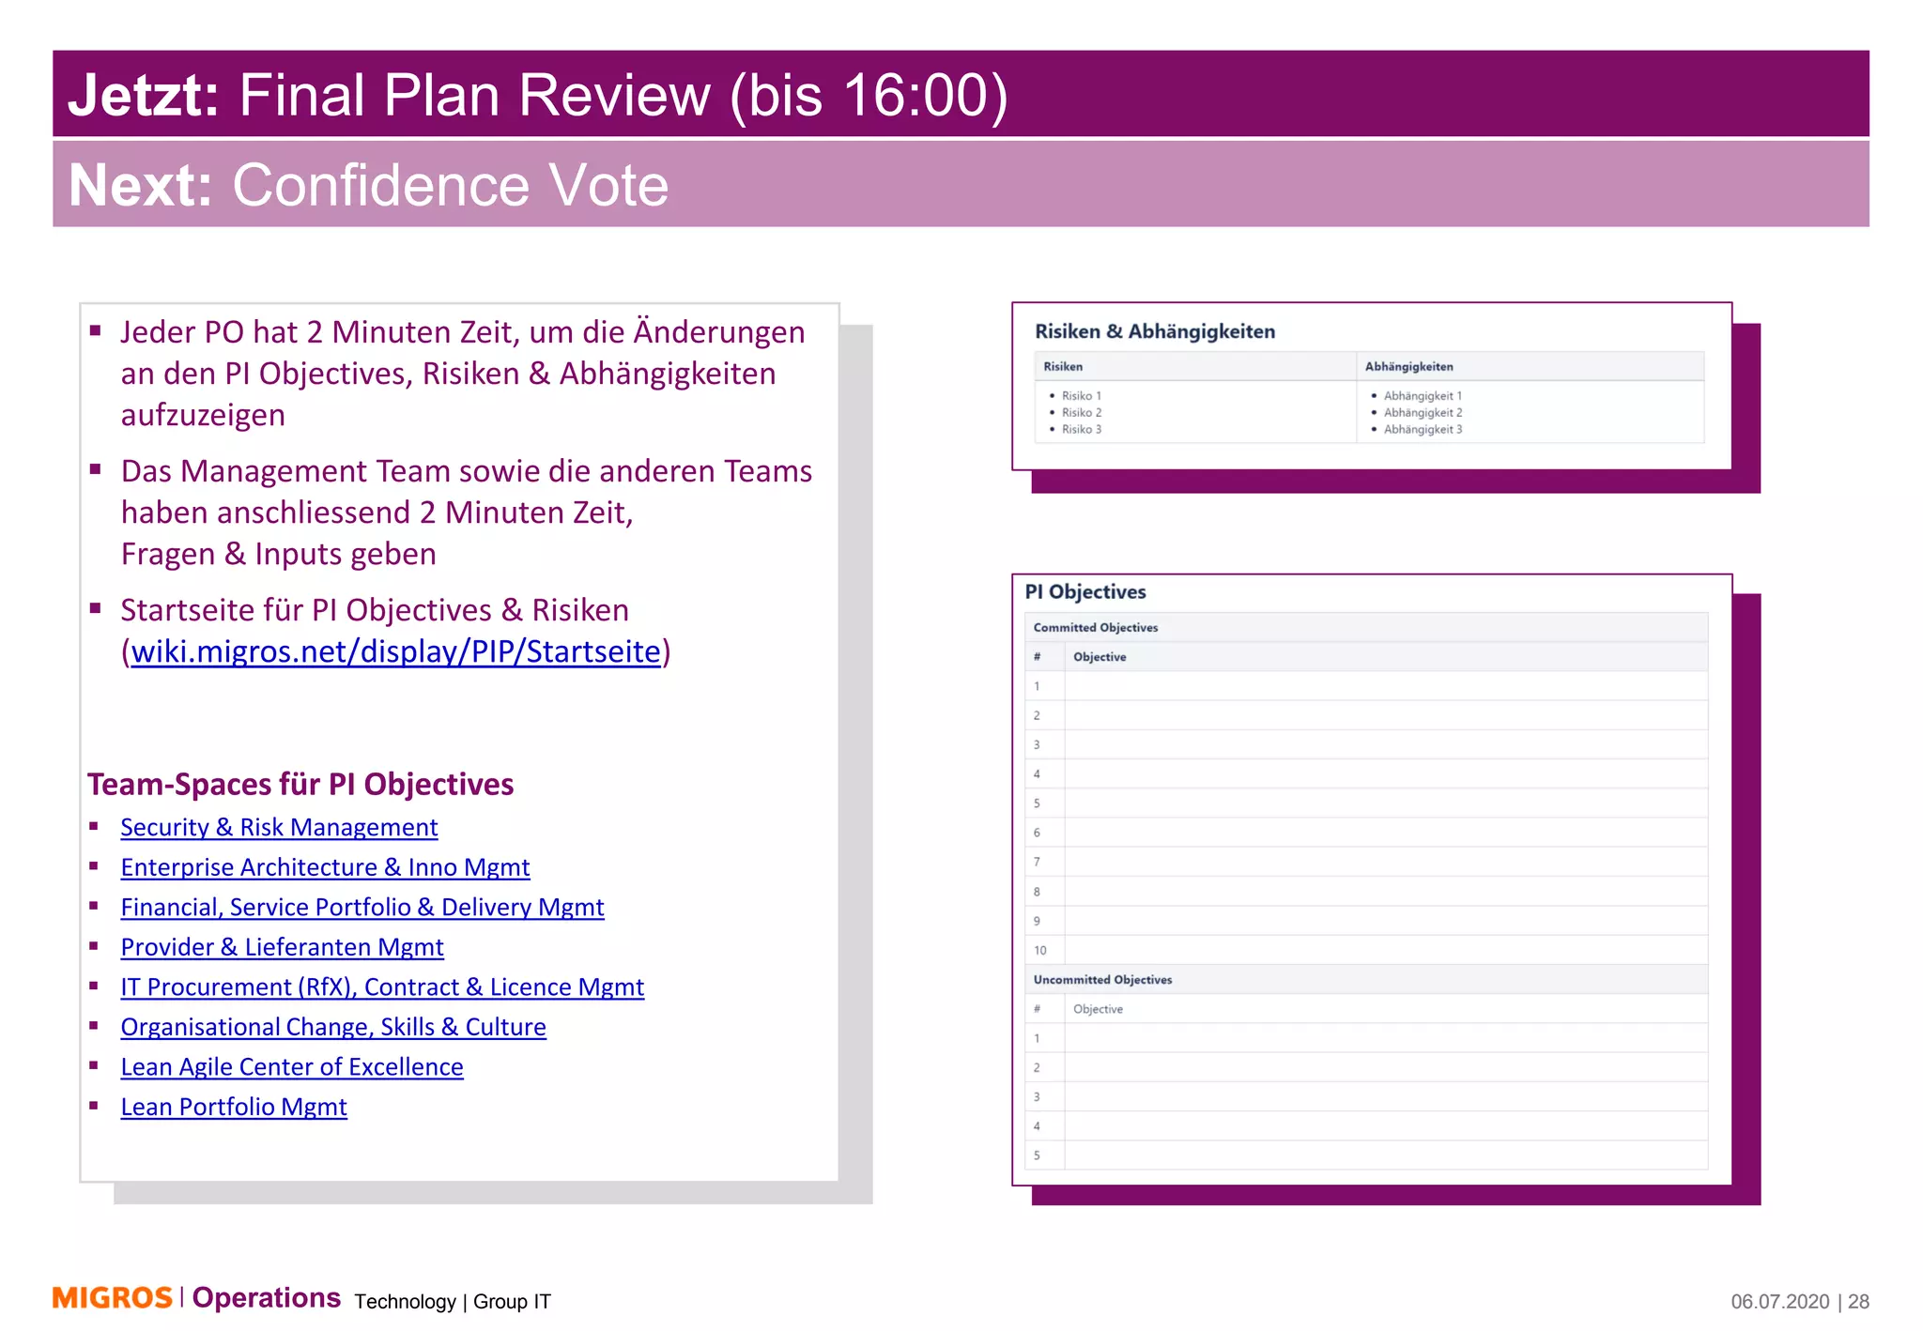This screenshot has width=1923, height=1331.
Task: Click committed objectives row number 10
Action: pos(1366,950)
